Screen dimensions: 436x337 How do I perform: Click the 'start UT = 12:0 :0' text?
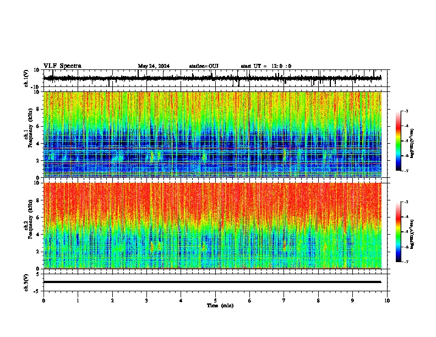(266, 66)
